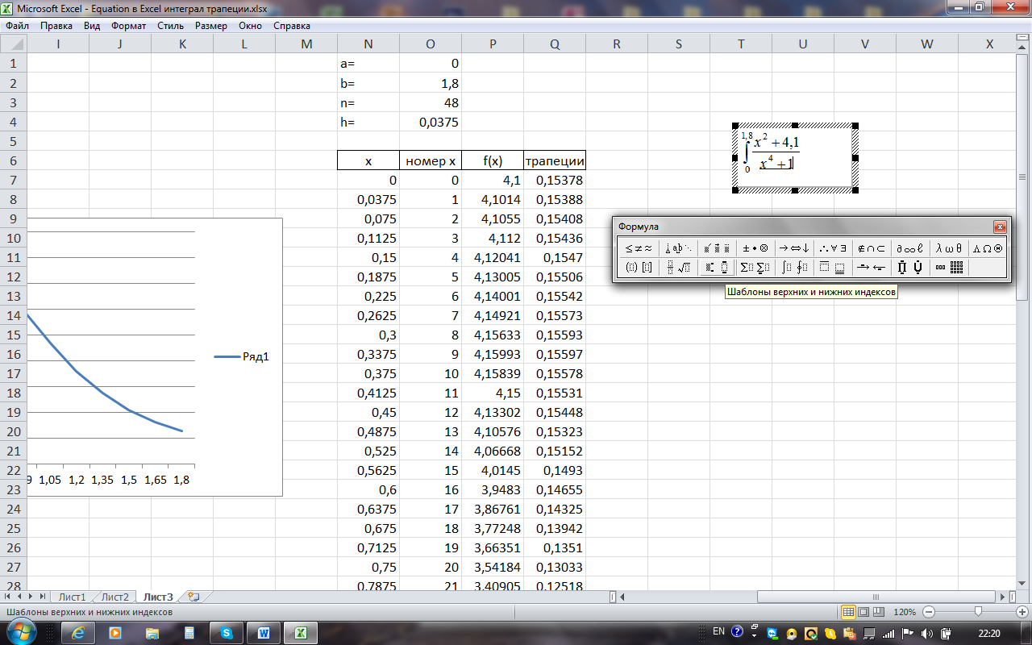Go to first sheet with tab navigation arrow
Viewport: 1032px width, 645px height.
9,597
